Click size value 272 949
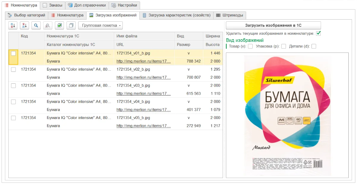 194,126
